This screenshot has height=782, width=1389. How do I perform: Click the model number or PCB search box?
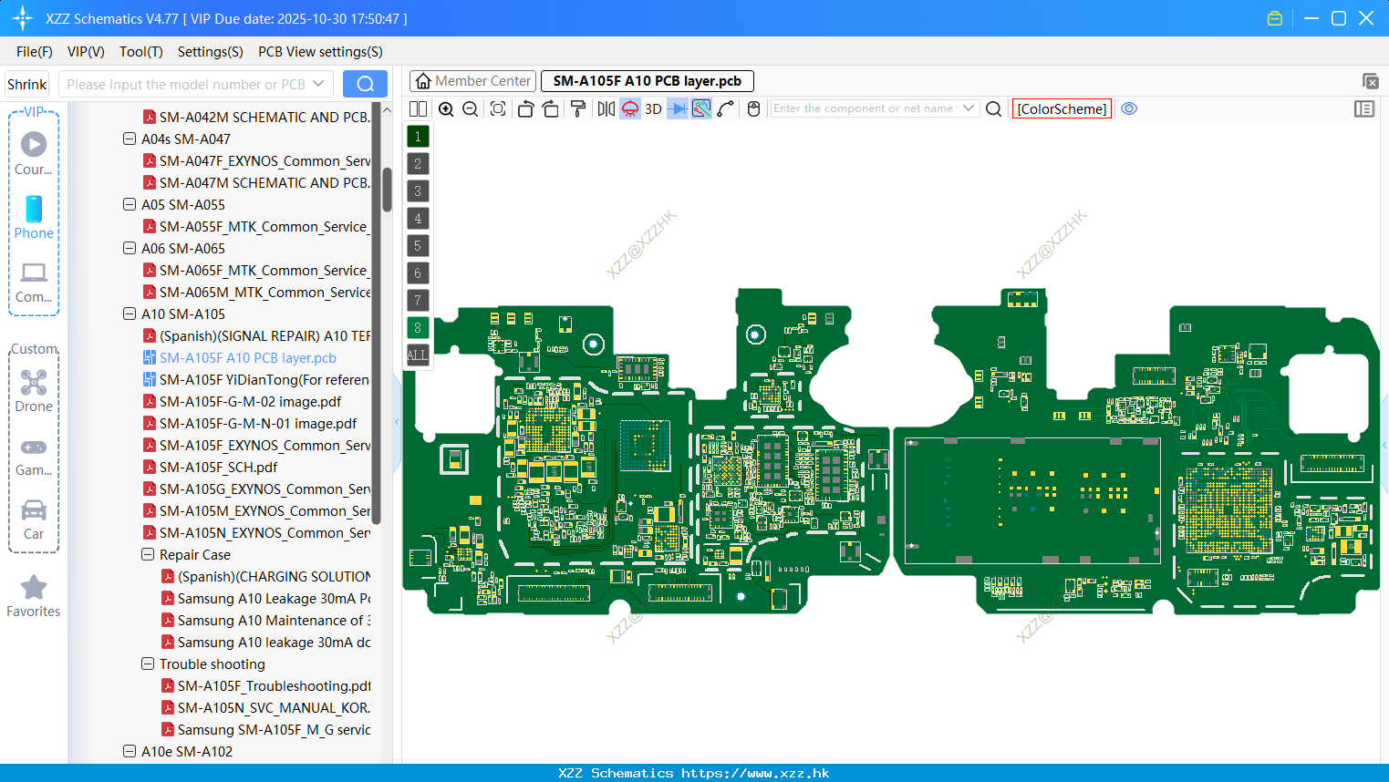tap(185, 84)
